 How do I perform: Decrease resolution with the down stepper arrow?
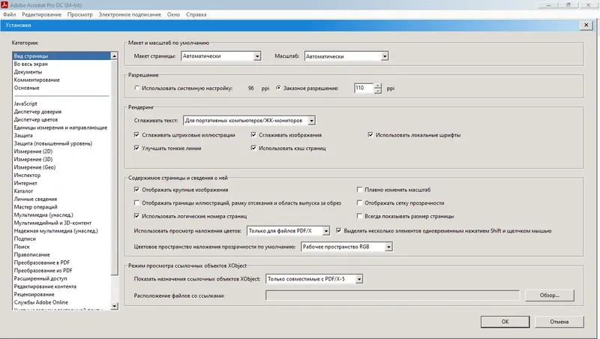pos(378,91)
